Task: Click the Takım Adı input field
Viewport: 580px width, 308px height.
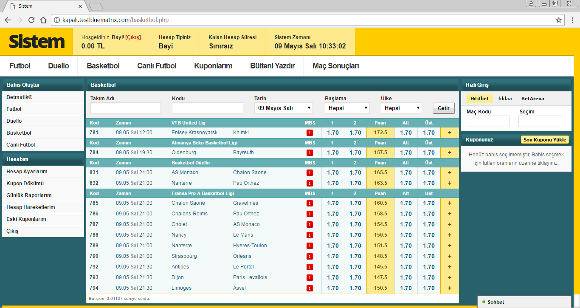Action: [x=126, y=108]
